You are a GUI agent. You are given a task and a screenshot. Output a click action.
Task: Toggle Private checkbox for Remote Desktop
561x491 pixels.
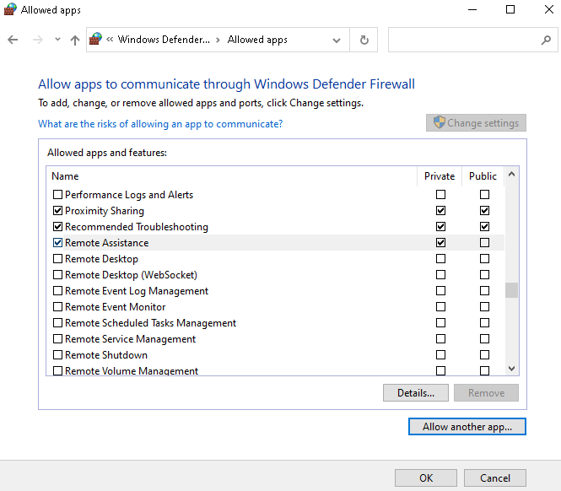440,258
